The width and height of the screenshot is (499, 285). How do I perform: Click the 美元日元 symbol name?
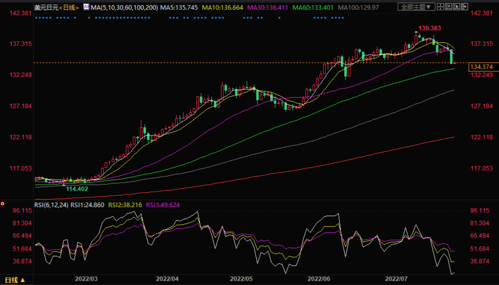46,7
